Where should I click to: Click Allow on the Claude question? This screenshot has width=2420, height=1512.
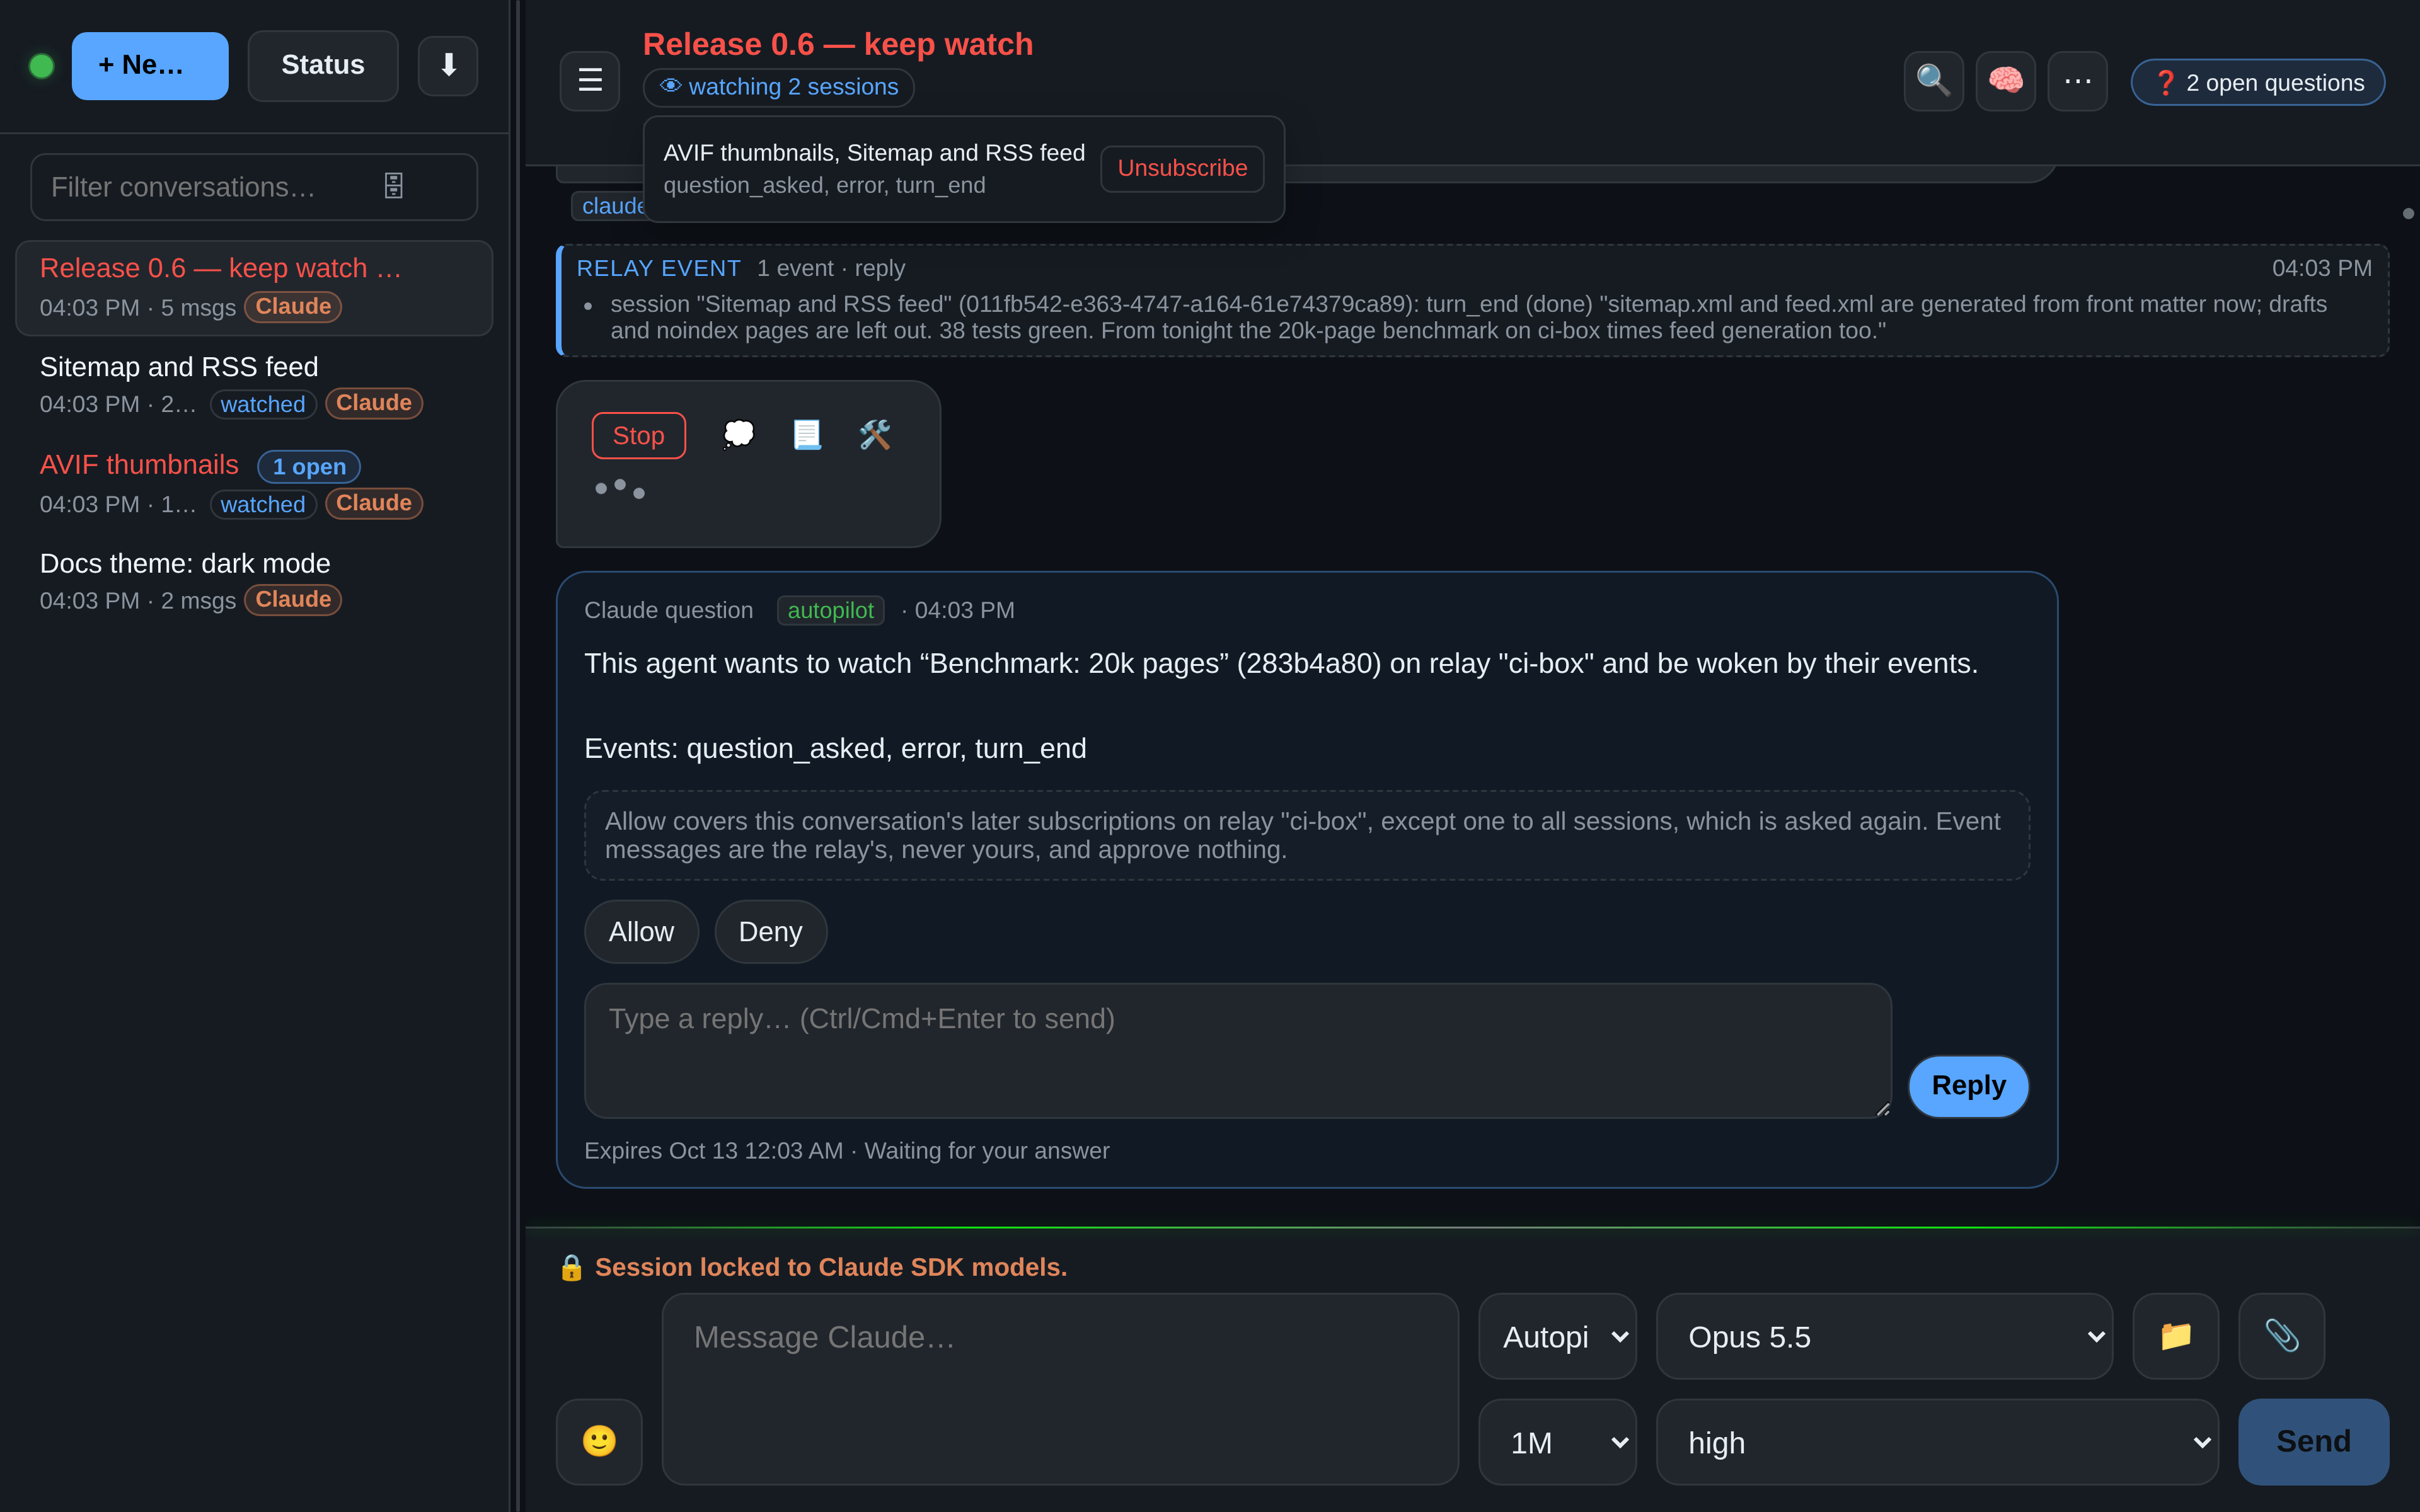[x=641, y=931]
